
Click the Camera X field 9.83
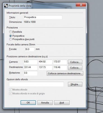coord(31,62)
